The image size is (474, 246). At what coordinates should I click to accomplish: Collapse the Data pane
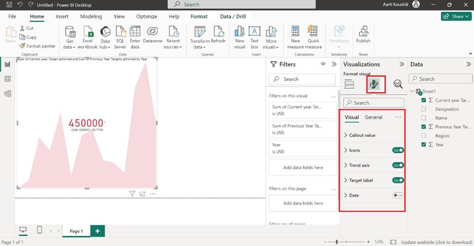click(468, 64)
